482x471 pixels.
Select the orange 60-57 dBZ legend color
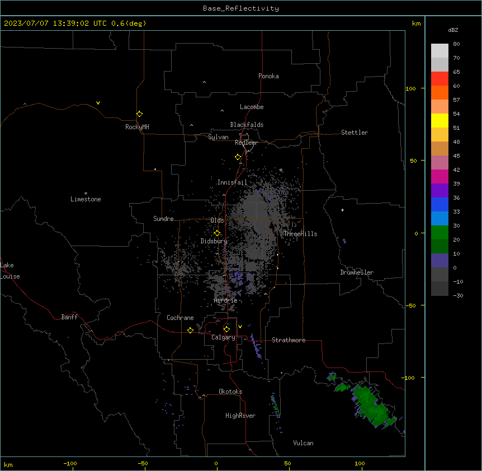(x=440, y=92)
